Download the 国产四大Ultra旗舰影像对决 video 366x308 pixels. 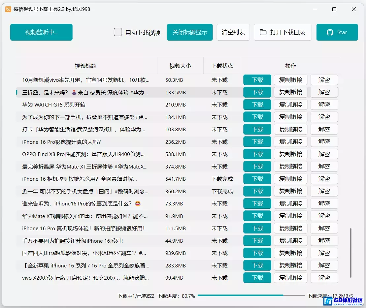tap(257, 253)
